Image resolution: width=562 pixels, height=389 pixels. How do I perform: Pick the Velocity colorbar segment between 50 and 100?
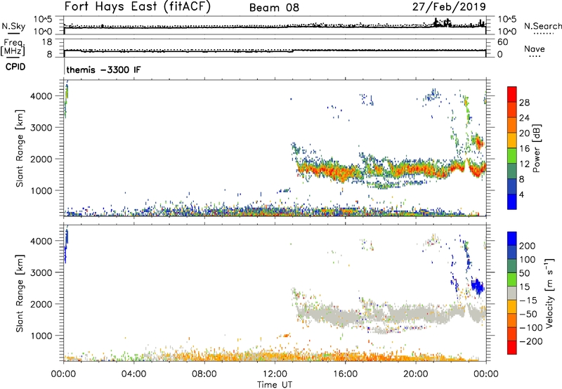[x=512, y=266]
